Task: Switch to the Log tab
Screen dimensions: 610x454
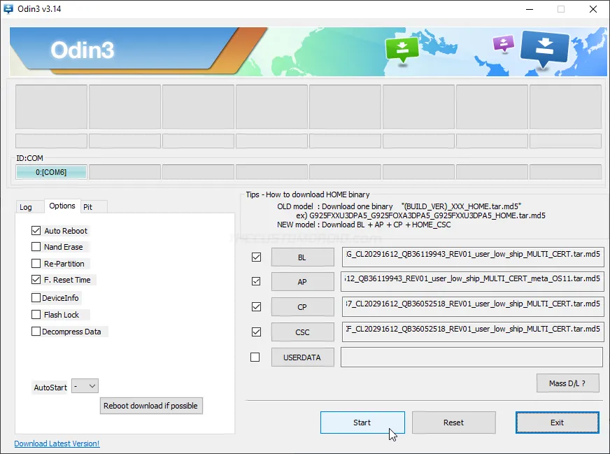Action: click(29, 206)
